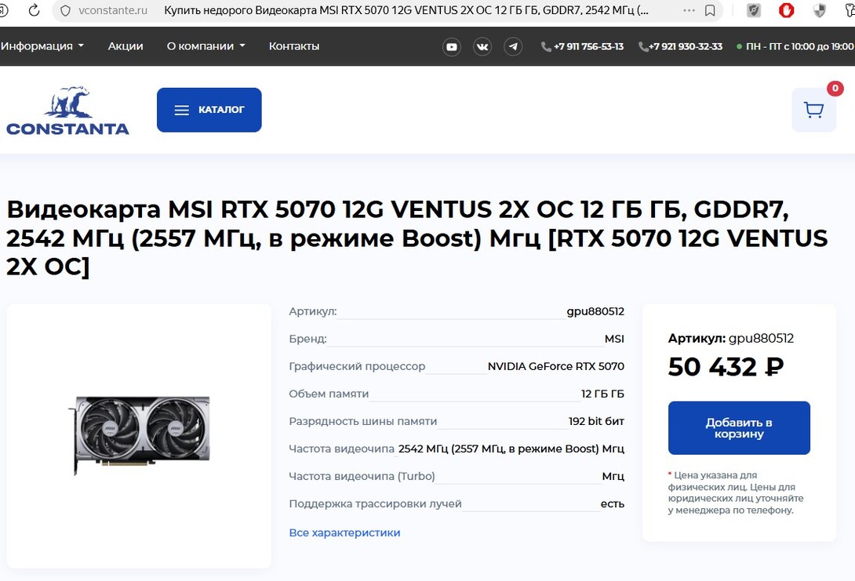Image resolution: width=855 pixels, height=581 pixels.
Task: Click the 12 ГБ ГБ memory value
Action: (x=602, y=394)
